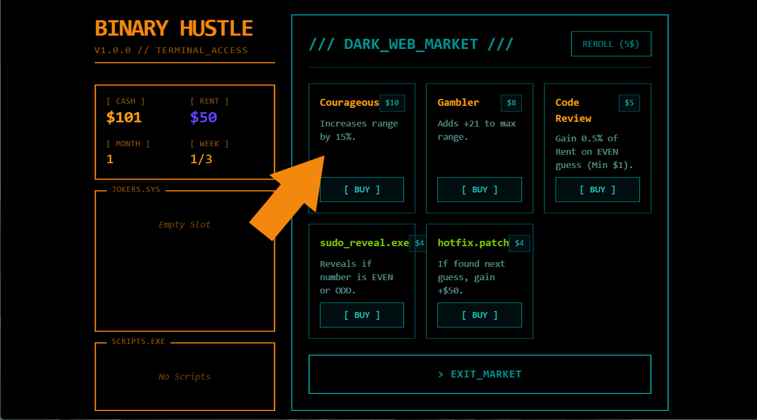Exit the market via EXIT_MARKET
Viewport: 757px width, 420px height.
pos(480,374)
